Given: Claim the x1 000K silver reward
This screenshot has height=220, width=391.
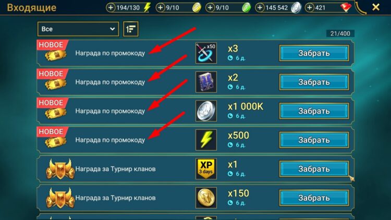Looking at the screenshot, I should [314, 111].
